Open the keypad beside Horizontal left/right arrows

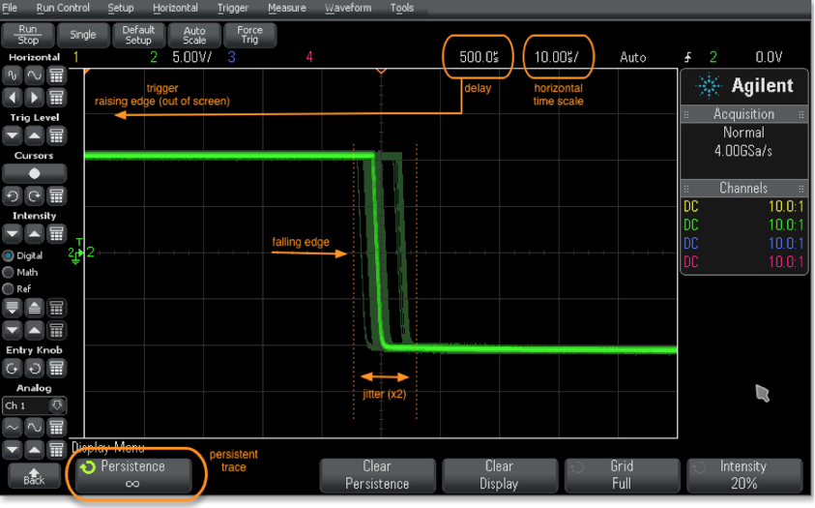pyautogui.click(x=56, y=97)
